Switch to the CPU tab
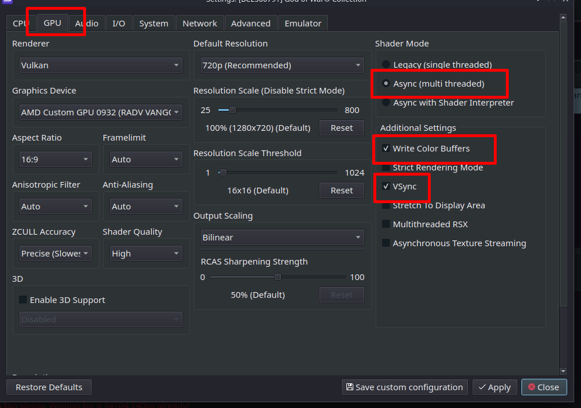Screen dimensions: 581x408 pyautogui.click(x=21, y=24)
